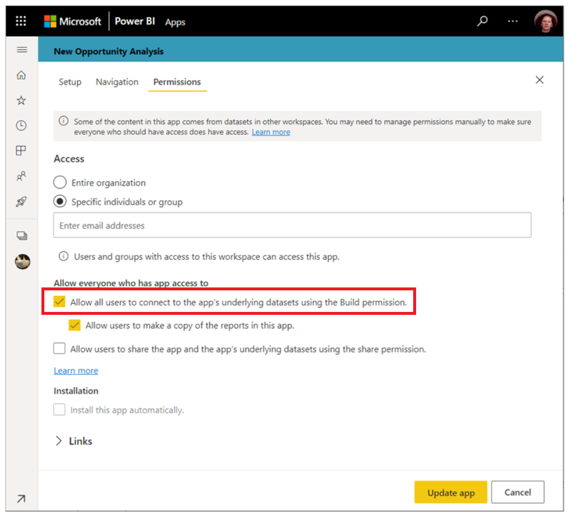Image resolution: width=569 pixels, height=516 pixels.
Task: Click the Cancel button
Action: point(518,492)
